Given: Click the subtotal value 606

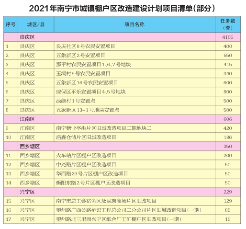Looking at the screenshot, I should point(228,119).
